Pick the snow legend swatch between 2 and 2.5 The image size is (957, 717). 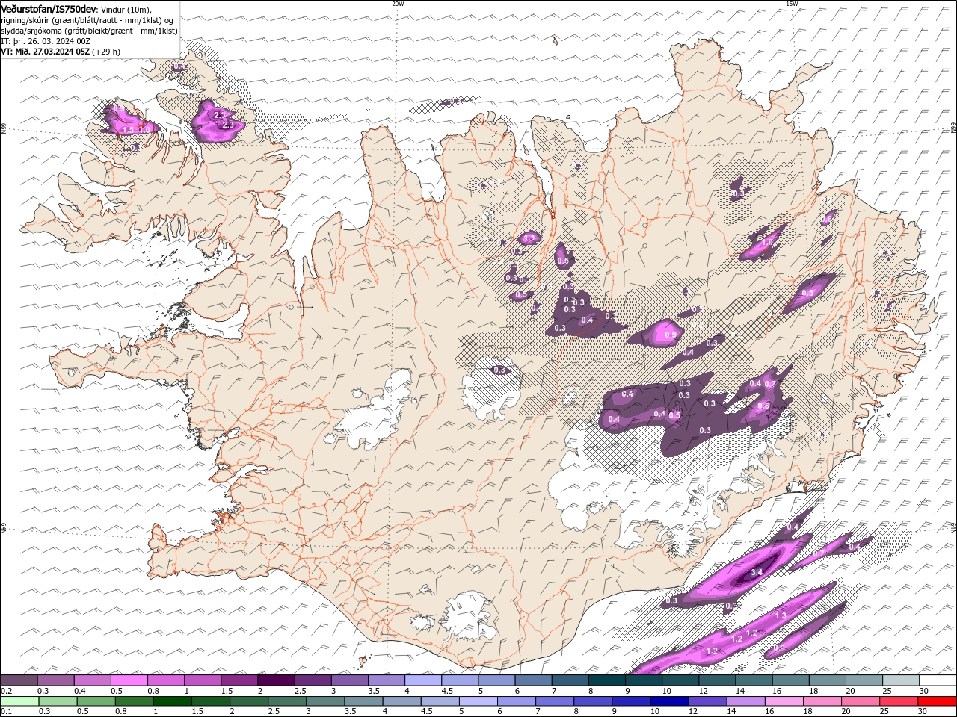pos(275,680)
